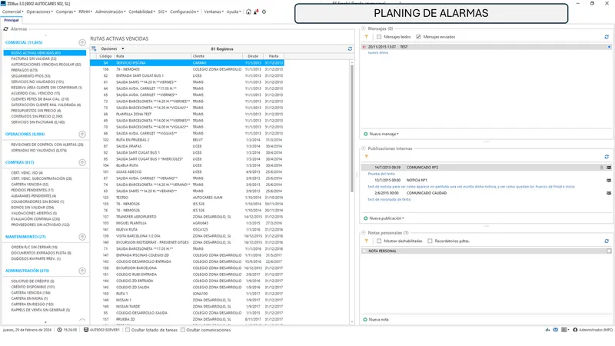615x346 pixels.
Task: Select the VISITA BARCELONA 1/2 DIA row
Action: 187,236
